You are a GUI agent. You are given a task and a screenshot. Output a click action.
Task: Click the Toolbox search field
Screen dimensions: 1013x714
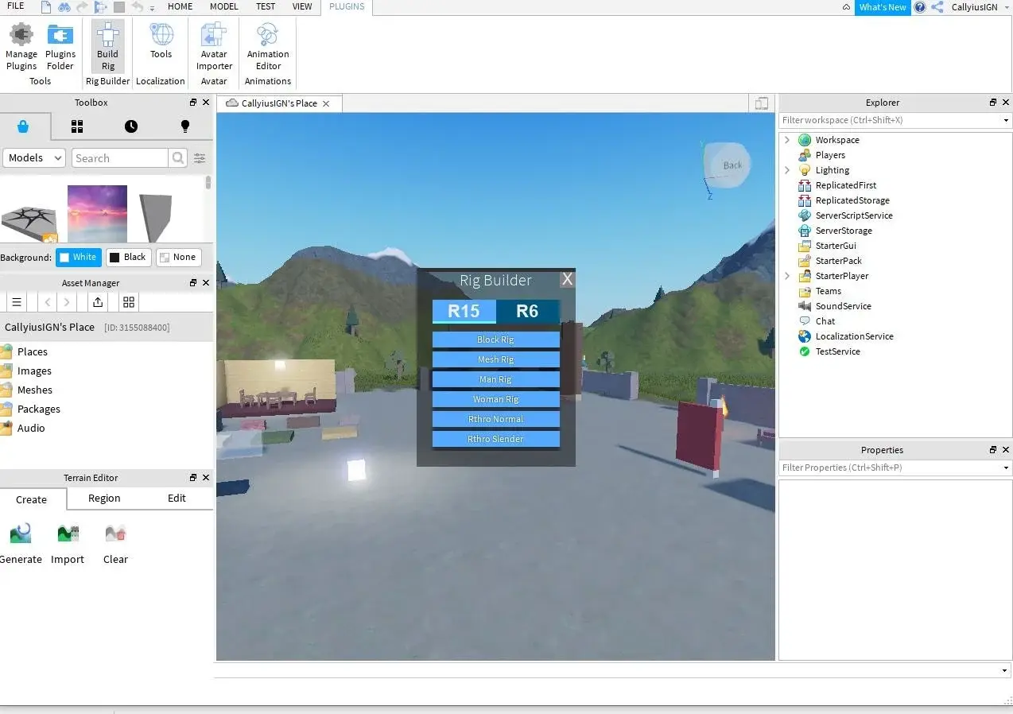click(x=120, y=157)
